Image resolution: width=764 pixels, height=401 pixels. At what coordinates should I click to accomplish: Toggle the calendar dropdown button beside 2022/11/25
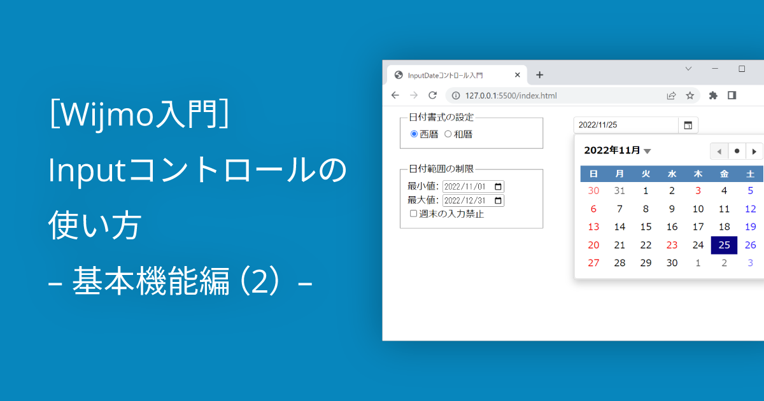[x=688, y=125]
